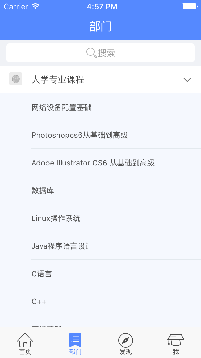Select the 数据库 course item

coord(43,191)
